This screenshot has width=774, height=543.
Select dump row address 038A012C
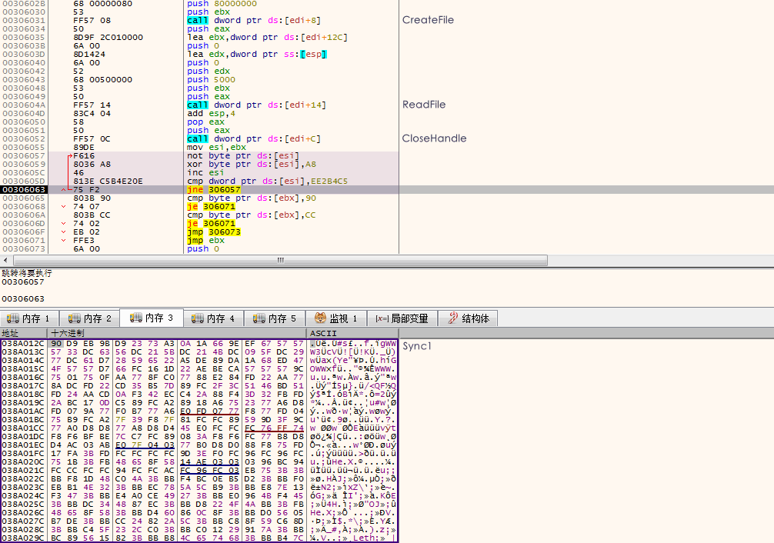23,343
